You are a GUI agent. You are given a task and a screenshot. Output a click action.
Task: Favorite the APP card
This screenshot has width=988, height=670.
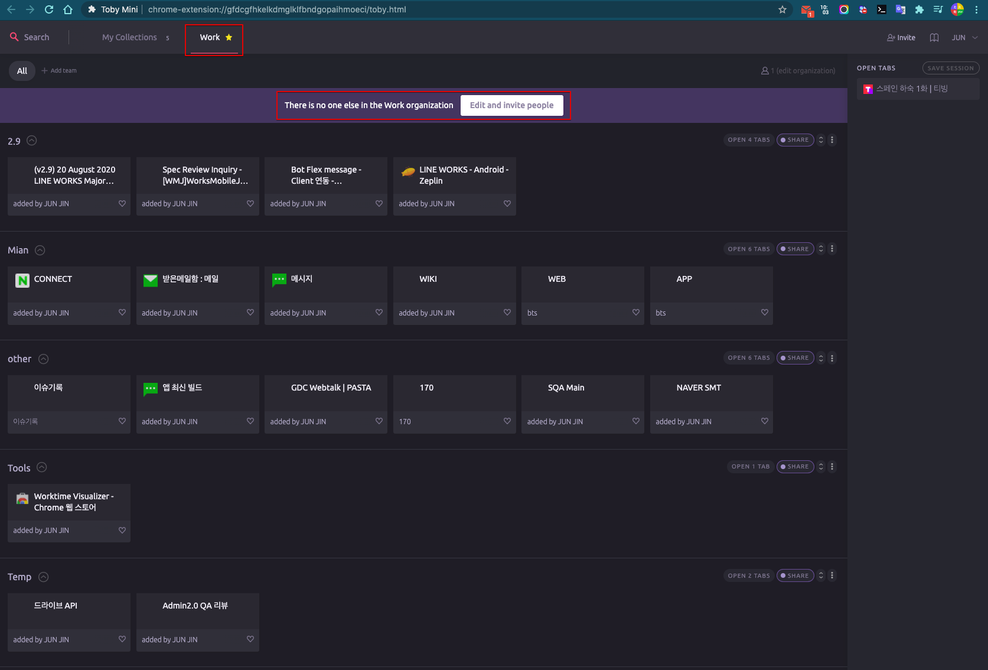click(765, 313)
